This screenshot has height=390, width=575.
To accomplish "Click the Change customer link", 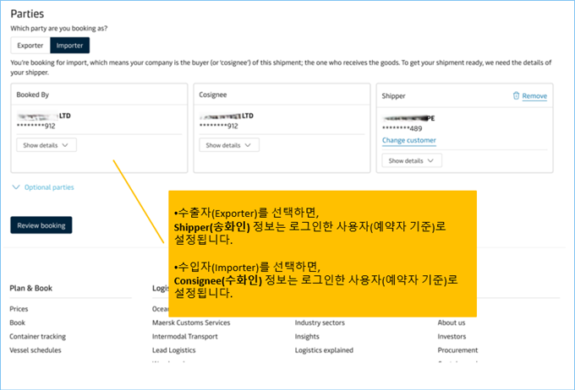I will point(408,140).
